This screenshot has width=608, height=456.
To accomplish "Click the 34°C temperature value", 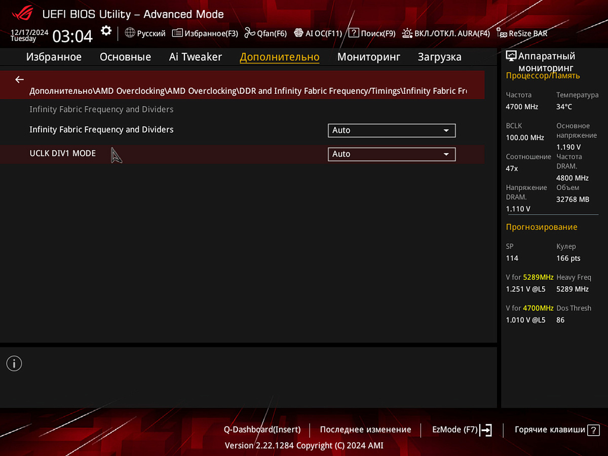I will (x=564, y=107).
